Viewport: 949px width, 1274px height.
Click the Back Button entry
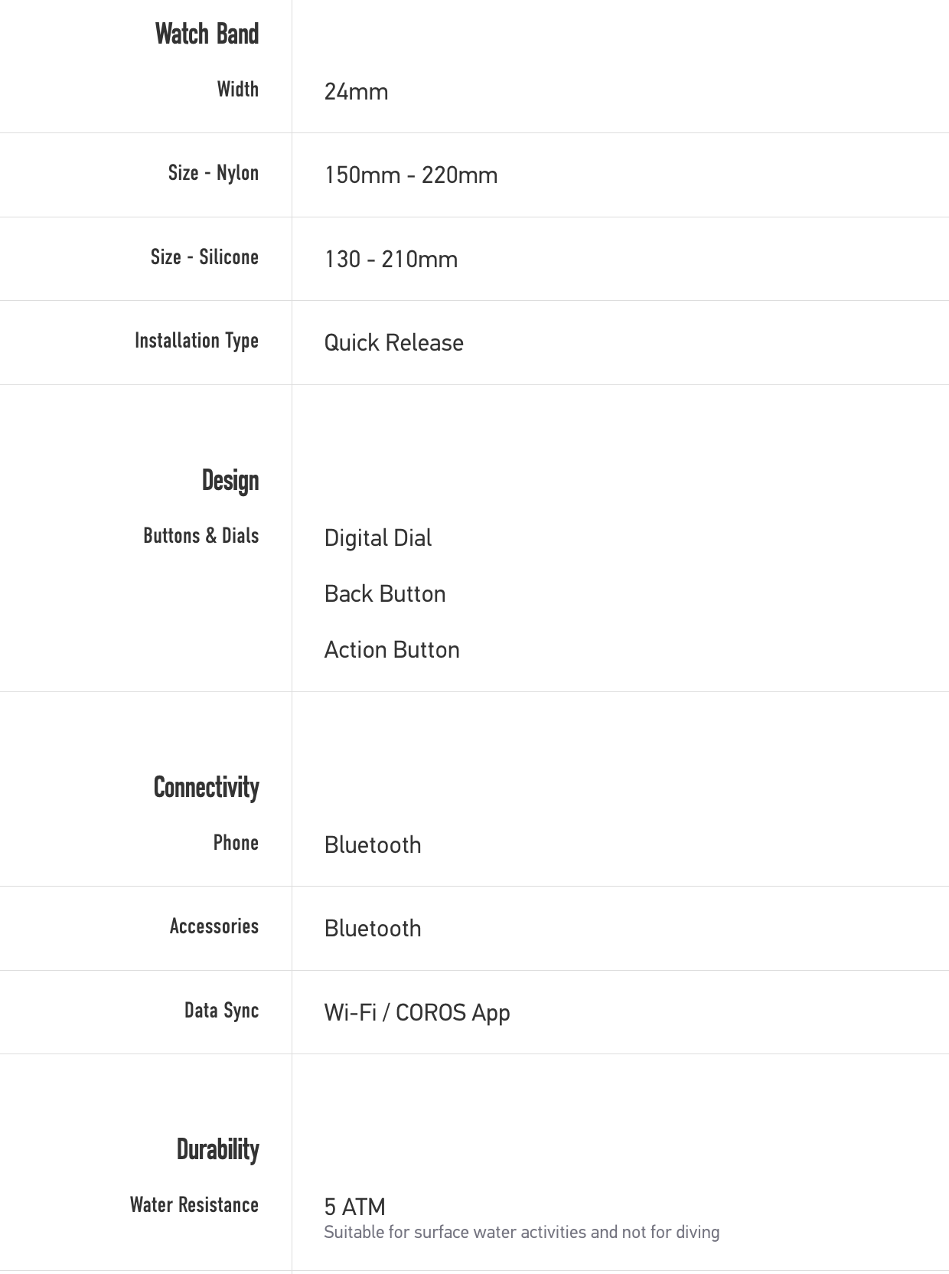(x=385, y=594)
